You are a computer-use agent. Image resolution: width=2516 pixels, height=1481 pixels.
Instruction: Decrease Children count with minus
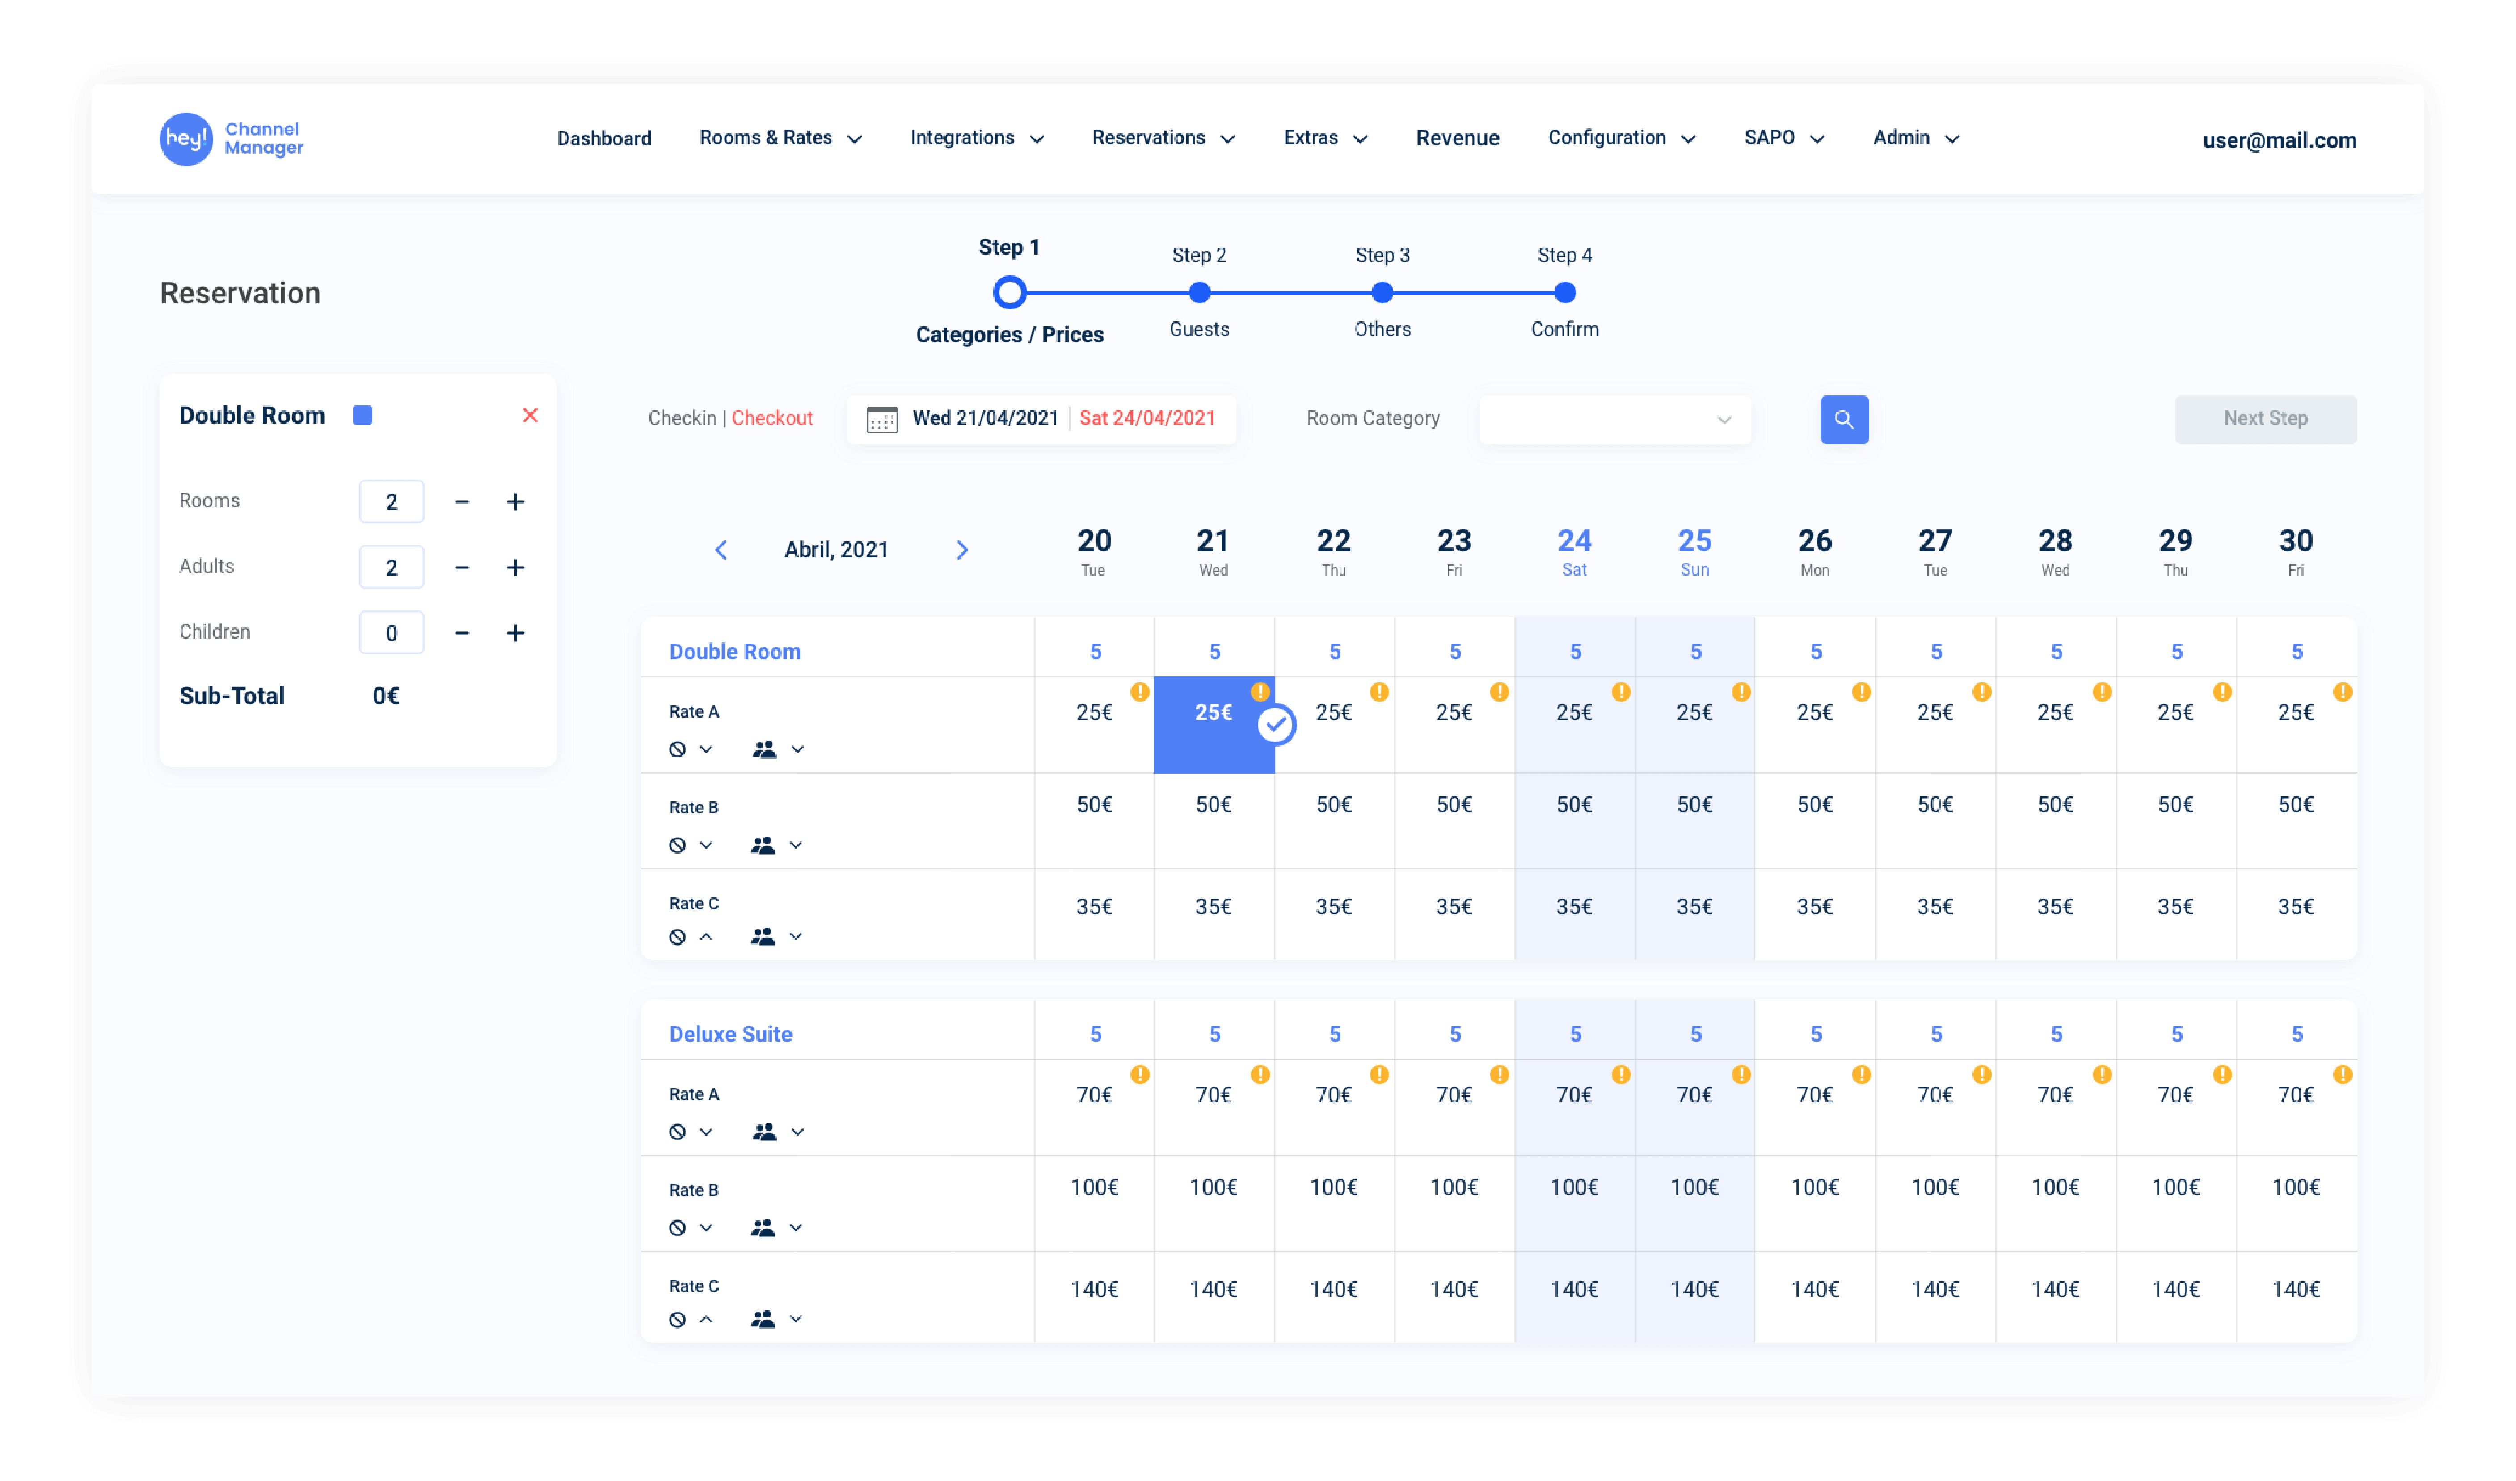pyautogui.click(x=462, y=633)
